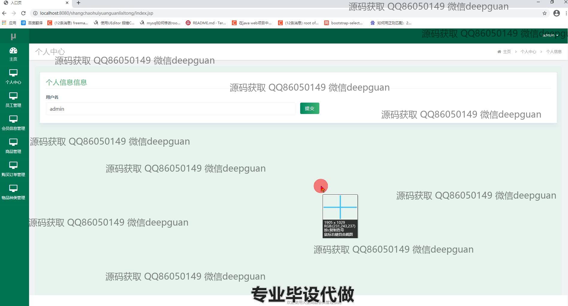Click the 用户名 field label
Viewport: 568px width, 306px height.
coord(52,97)
